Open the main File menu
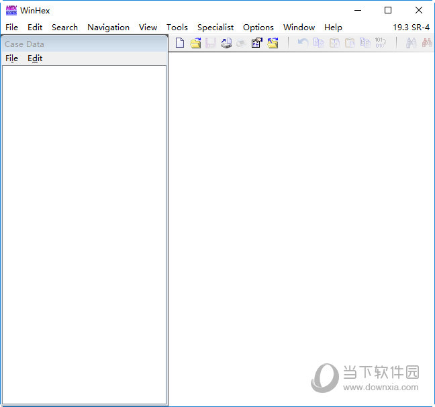The height and width of the screenshot is (407, 435). click(x=11, y=28)
